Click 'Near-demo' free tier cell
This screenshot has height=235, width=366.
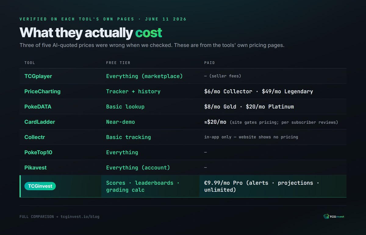[x=120, y=122]
